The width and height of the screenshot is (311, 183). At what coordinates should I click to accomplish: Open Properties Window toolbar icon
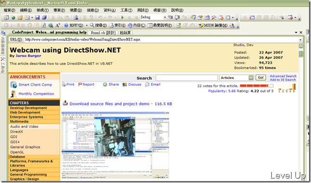200,18
